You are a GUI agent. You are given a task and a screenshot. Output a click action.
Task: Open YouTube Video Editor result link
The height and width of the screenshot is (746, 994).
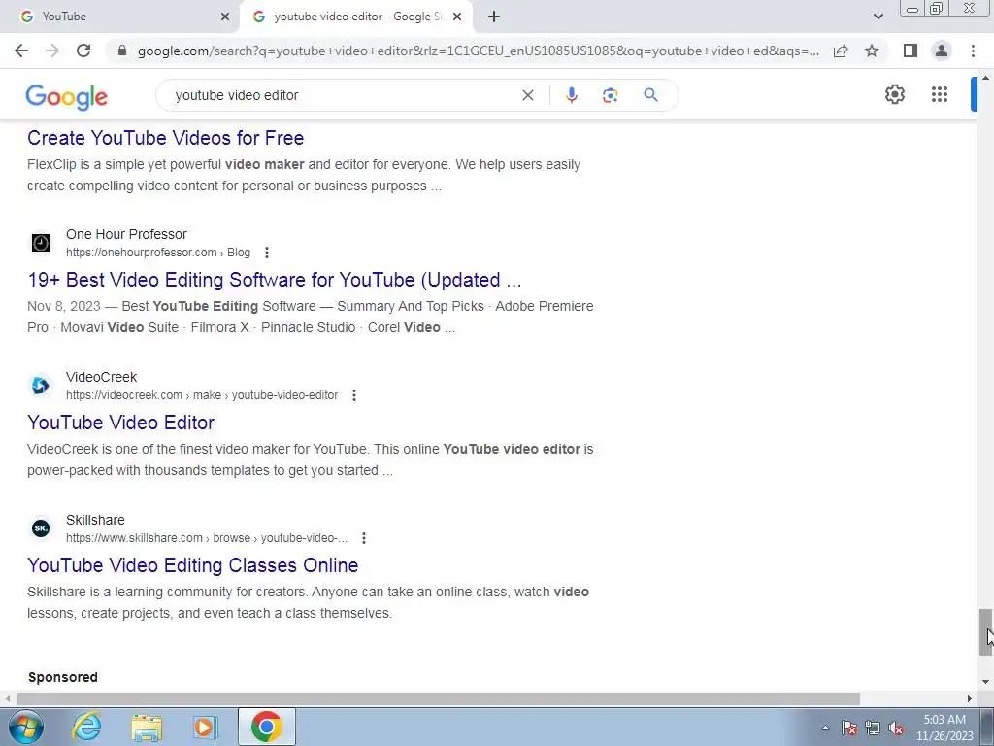[x=120, y=423]
